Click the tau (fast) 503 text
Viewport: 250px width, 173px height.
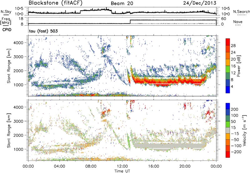click(x=43, y=31)
